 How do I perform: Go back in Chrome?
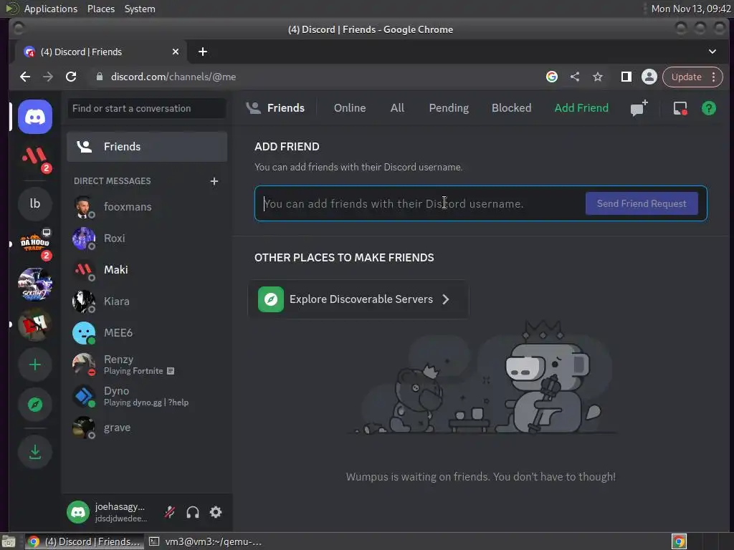(25, 77)
